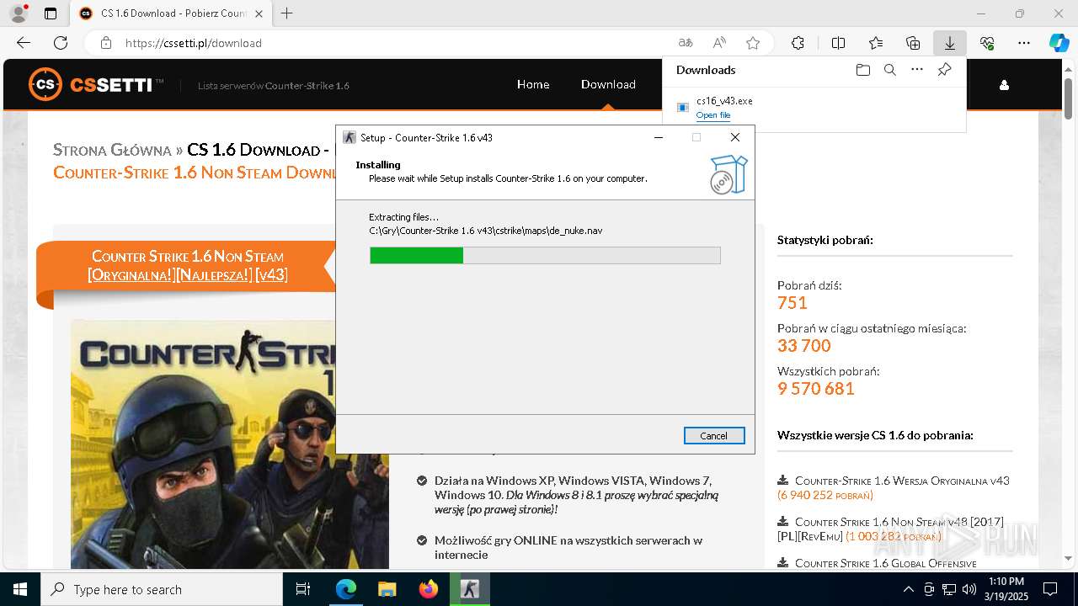Click the Windows search box
This screenshot has width=1078, height=606.
pos(162,589)
